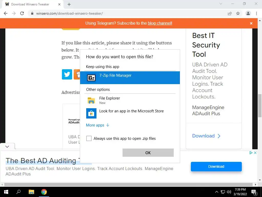
Task: Open network status tray icon
Action: [223, 192]
